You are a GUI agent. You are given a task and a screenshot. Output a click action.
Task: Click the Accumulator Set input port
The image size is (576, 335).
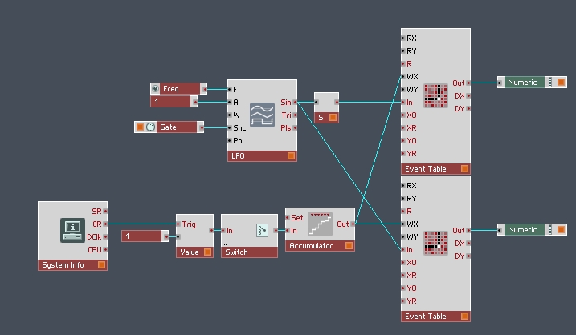(x=288, y=218)
